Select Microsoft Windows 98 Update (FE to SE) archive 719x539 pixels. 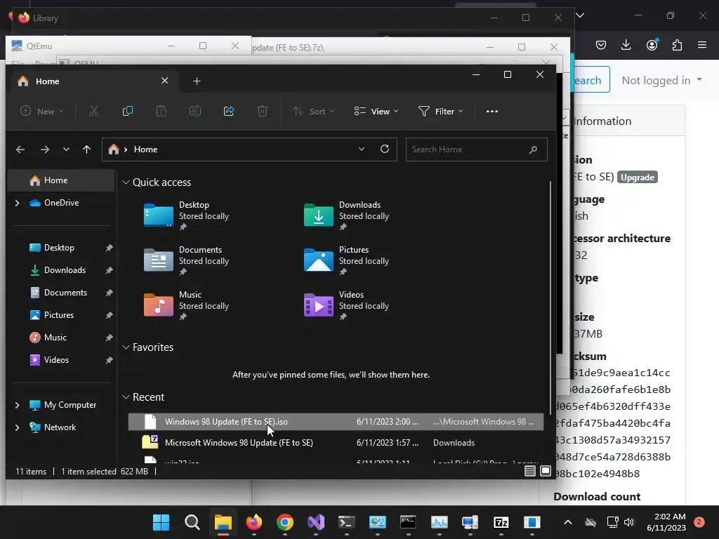coord(336,443)
